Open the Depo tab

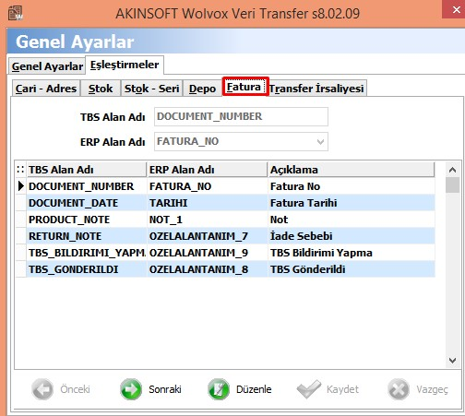tap(202, 89)
